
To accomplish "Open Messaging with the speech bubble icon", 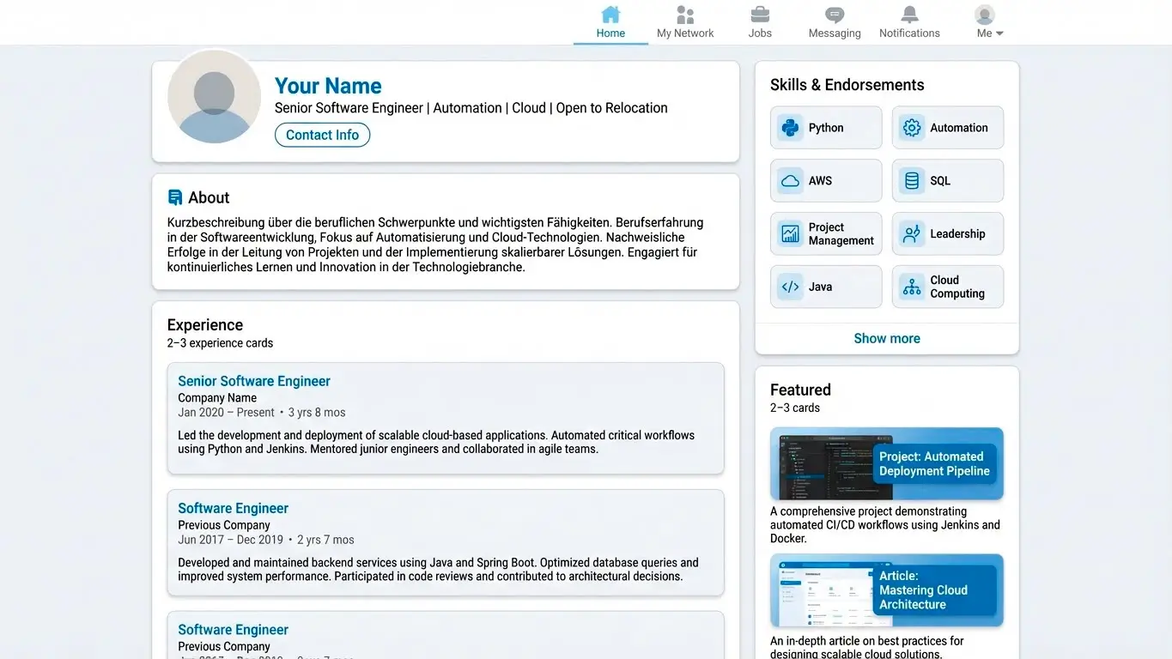I will pyautogui.click(x=834, y=15).
